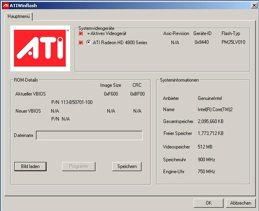Click the Flash-Typ value PM25LV010

point(234,42)
